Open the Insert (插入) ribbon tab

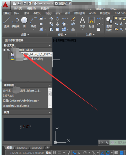(x=17, y=13)
